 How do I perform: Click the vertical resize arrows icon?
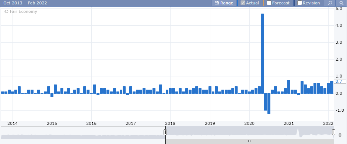coord(340,135)
